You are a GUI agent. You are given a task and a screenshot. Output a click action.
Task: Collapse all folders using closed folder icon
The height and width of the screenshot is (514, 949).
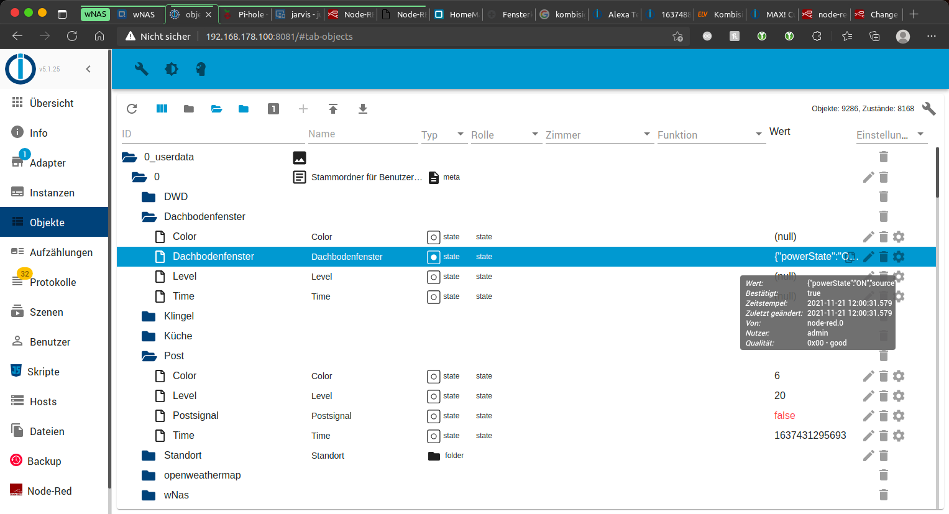[x=189, y=109]
